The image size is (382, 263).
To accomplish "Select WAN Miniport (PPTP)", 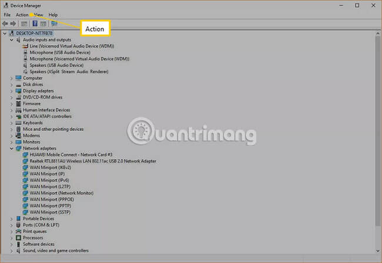I will 51,205.
